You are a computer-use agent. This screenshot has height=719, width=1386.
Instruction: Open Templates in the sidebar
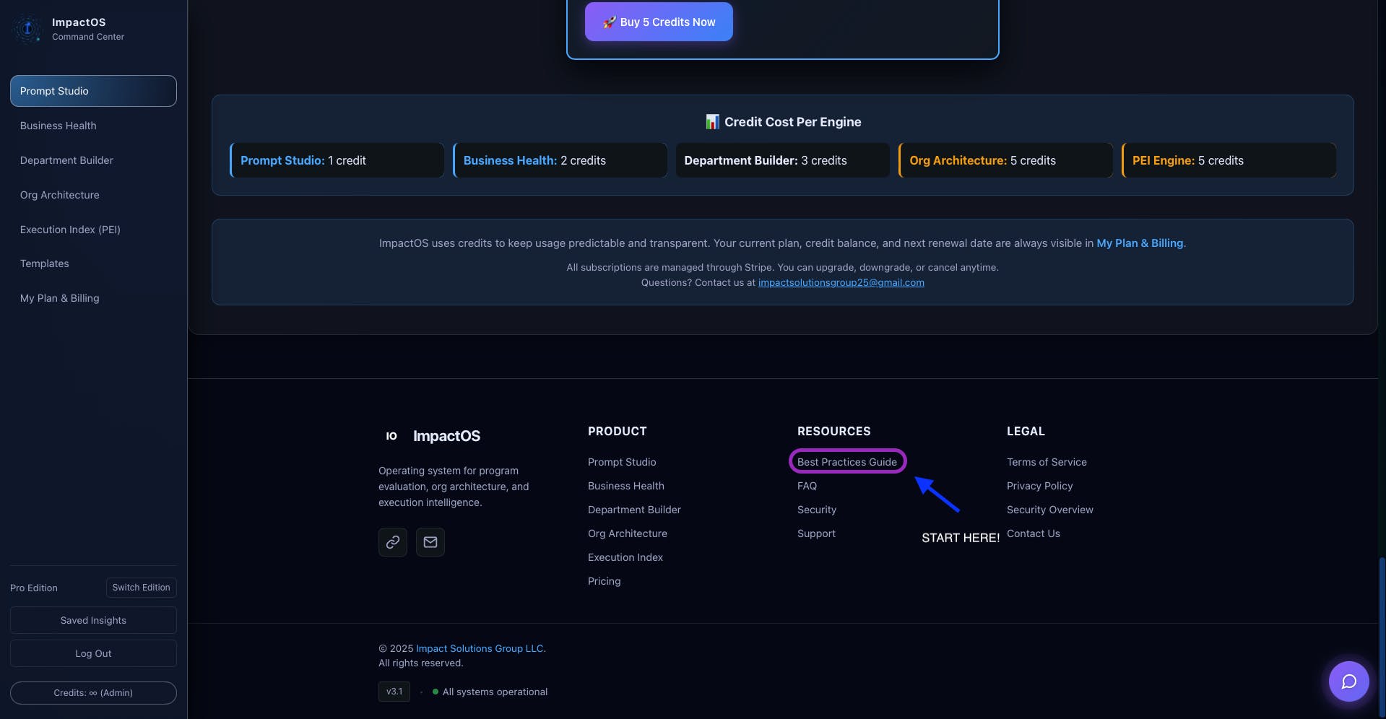point(93,263)
